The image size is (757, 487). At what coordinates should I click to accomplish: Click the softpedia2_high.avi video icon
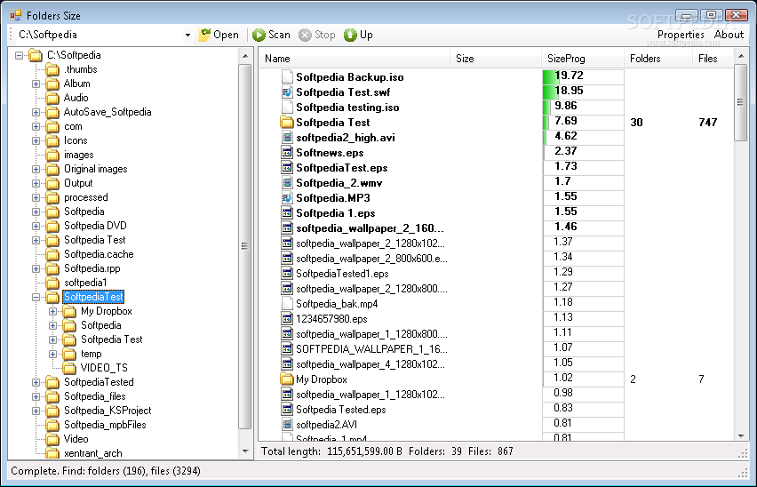pos(287,138)
